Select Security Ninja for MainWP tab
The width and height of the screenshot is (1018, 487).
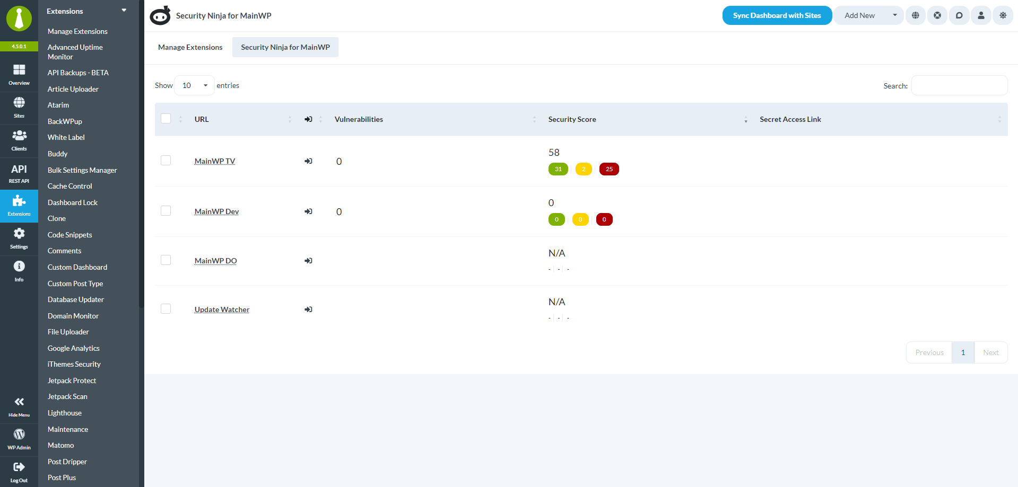click(285, 47)
